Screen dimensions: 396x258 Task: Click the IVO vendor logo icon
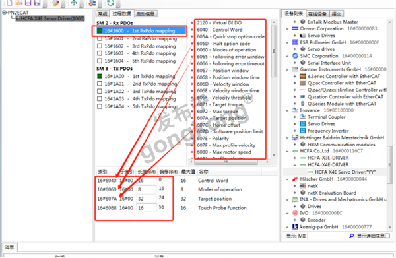pos(295,213)
